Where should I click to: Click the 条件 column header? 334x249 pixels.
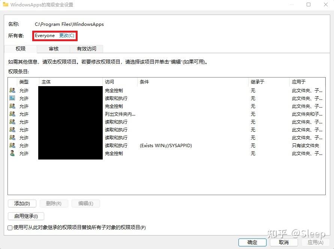193,82
